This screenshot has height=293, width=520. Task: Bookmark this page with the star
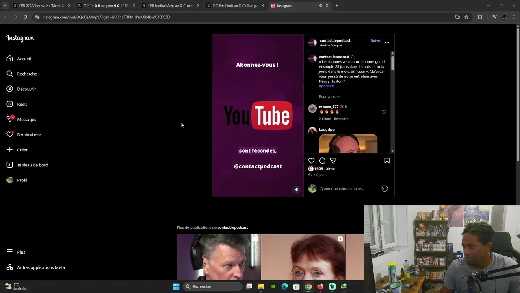[466, 17]
